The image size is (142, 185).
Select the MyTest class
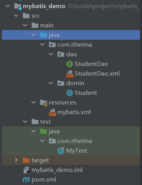pos(77,151)
